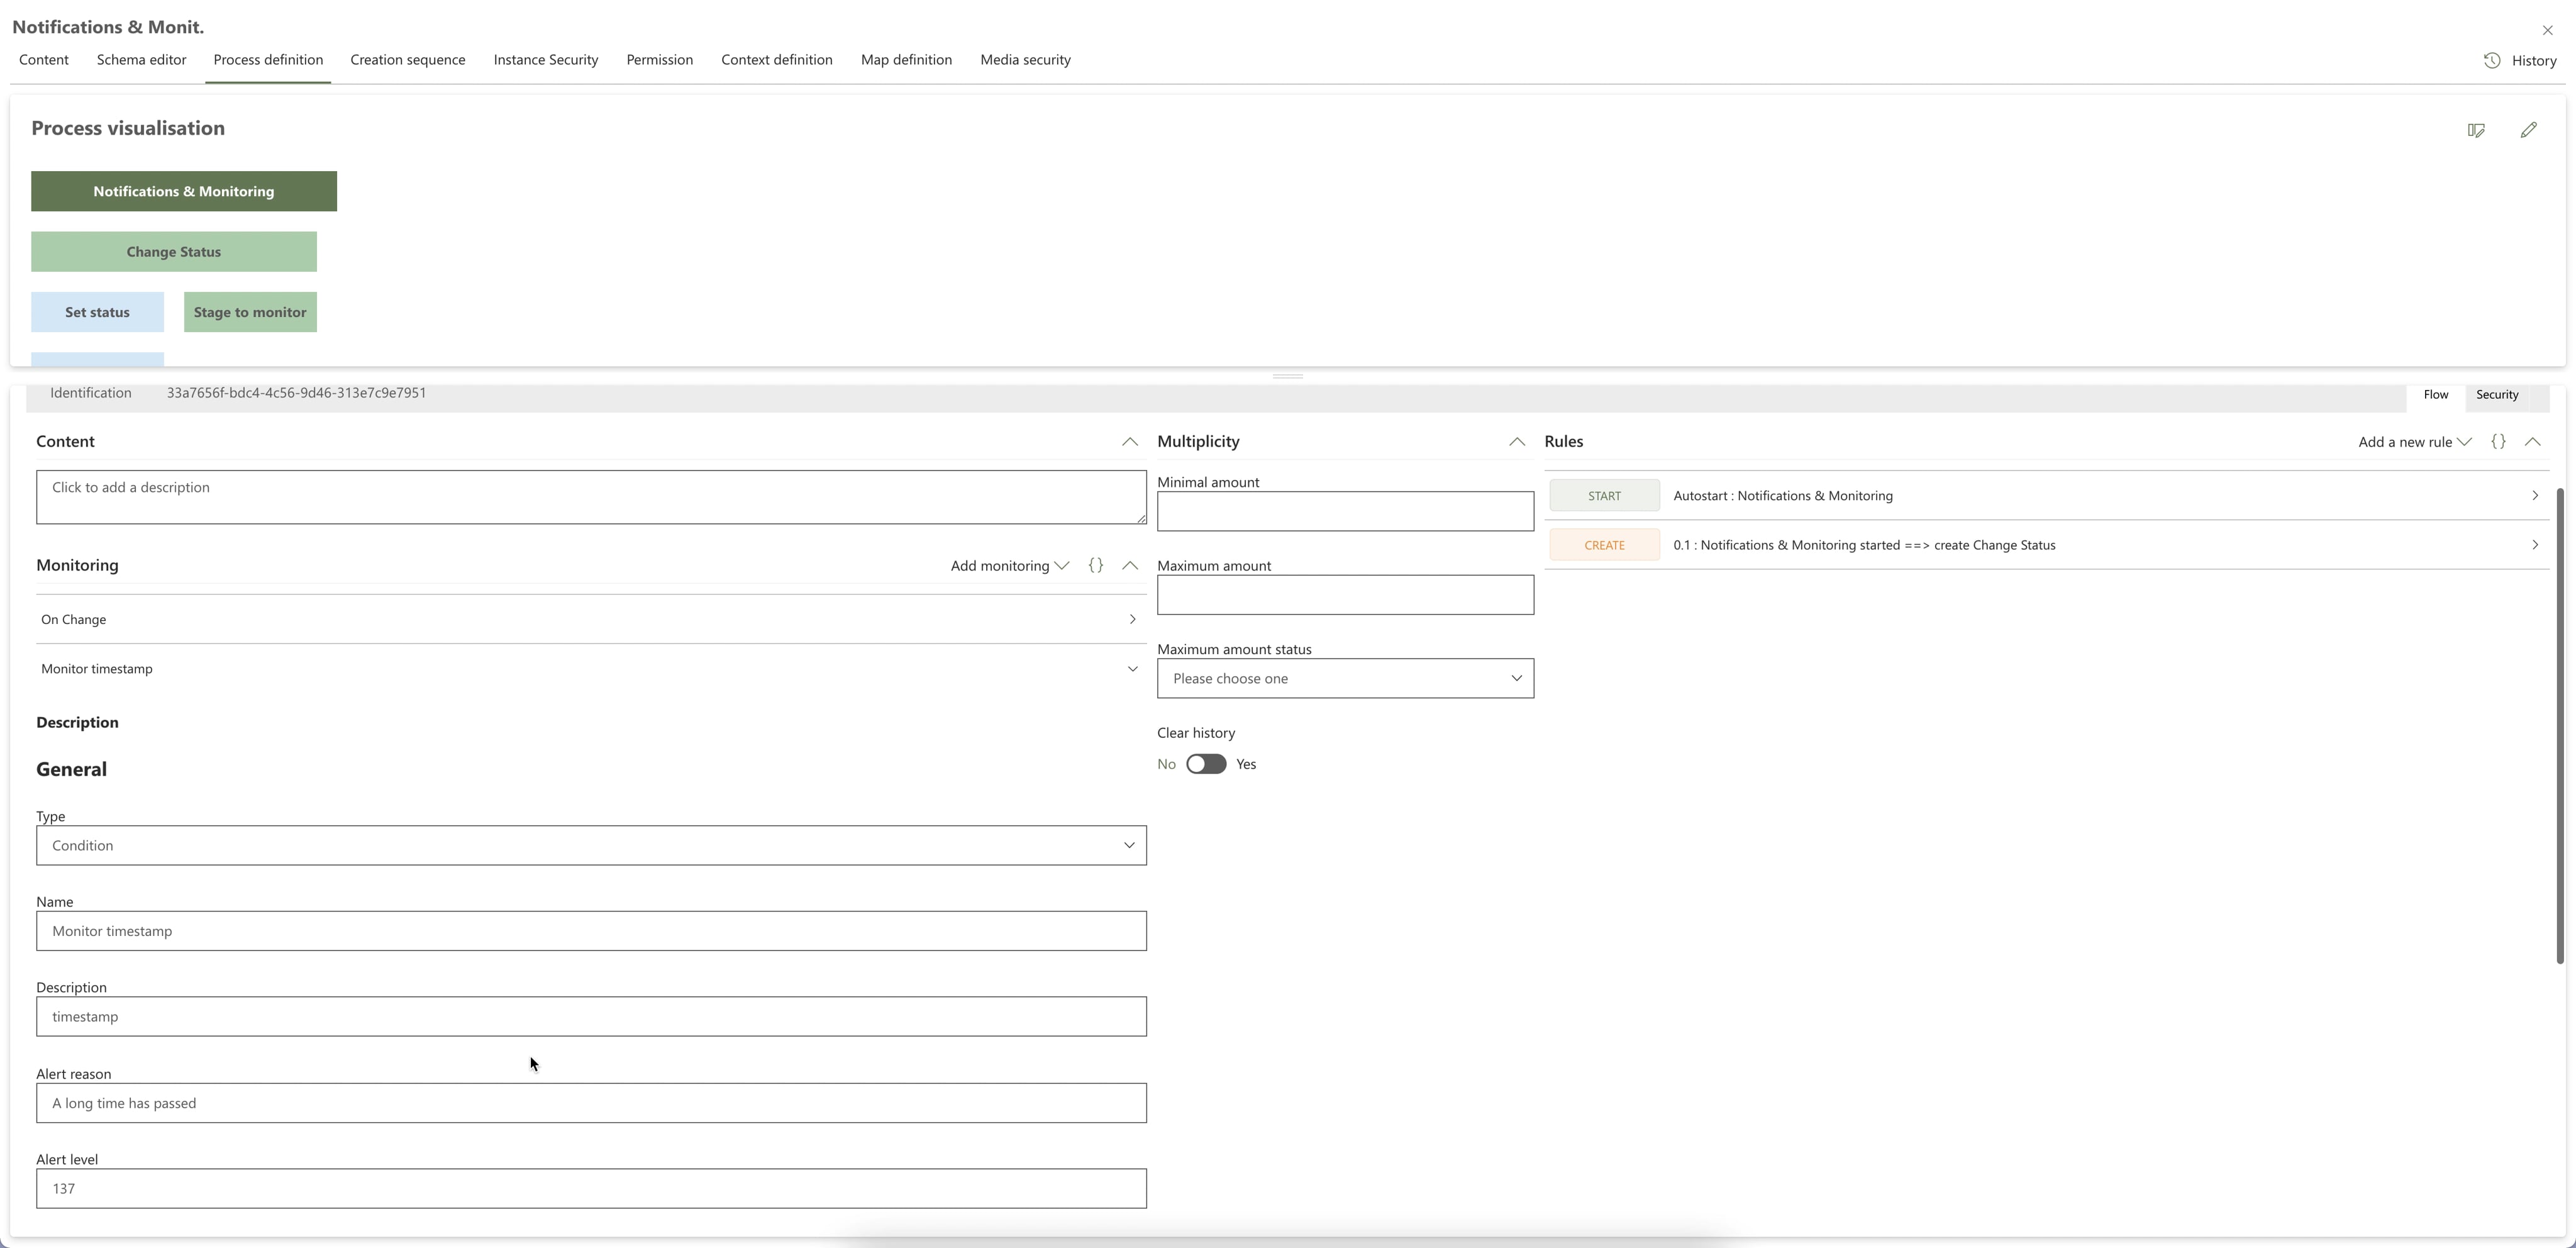Click the CREATE rule badge
This screenshot has width=2576, height=1248.
pyautogui.click(x=1605, y=545)
